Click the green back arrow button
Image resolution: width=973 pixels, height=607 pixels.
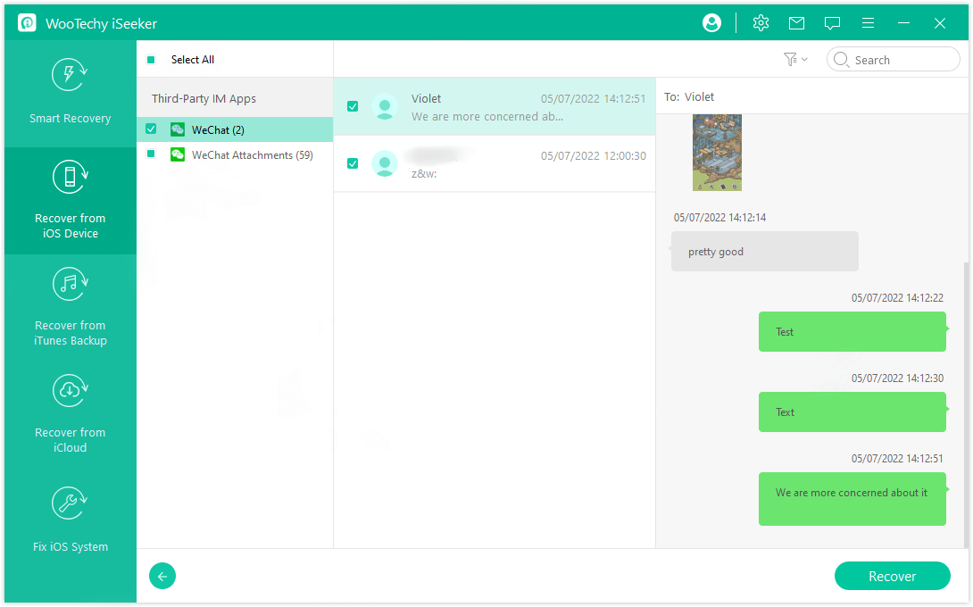[x=162, y=576]
